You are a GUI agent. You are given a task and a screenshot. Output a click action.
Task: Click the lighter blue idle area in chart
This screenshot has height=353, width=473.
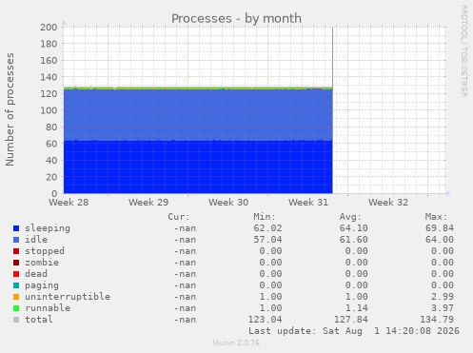[198, 115]
